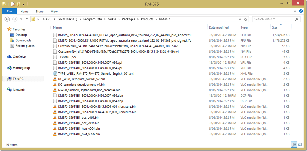Switch to Details view in status bar
The width and height of the screenshot is (307, 151).
[294, 145]
